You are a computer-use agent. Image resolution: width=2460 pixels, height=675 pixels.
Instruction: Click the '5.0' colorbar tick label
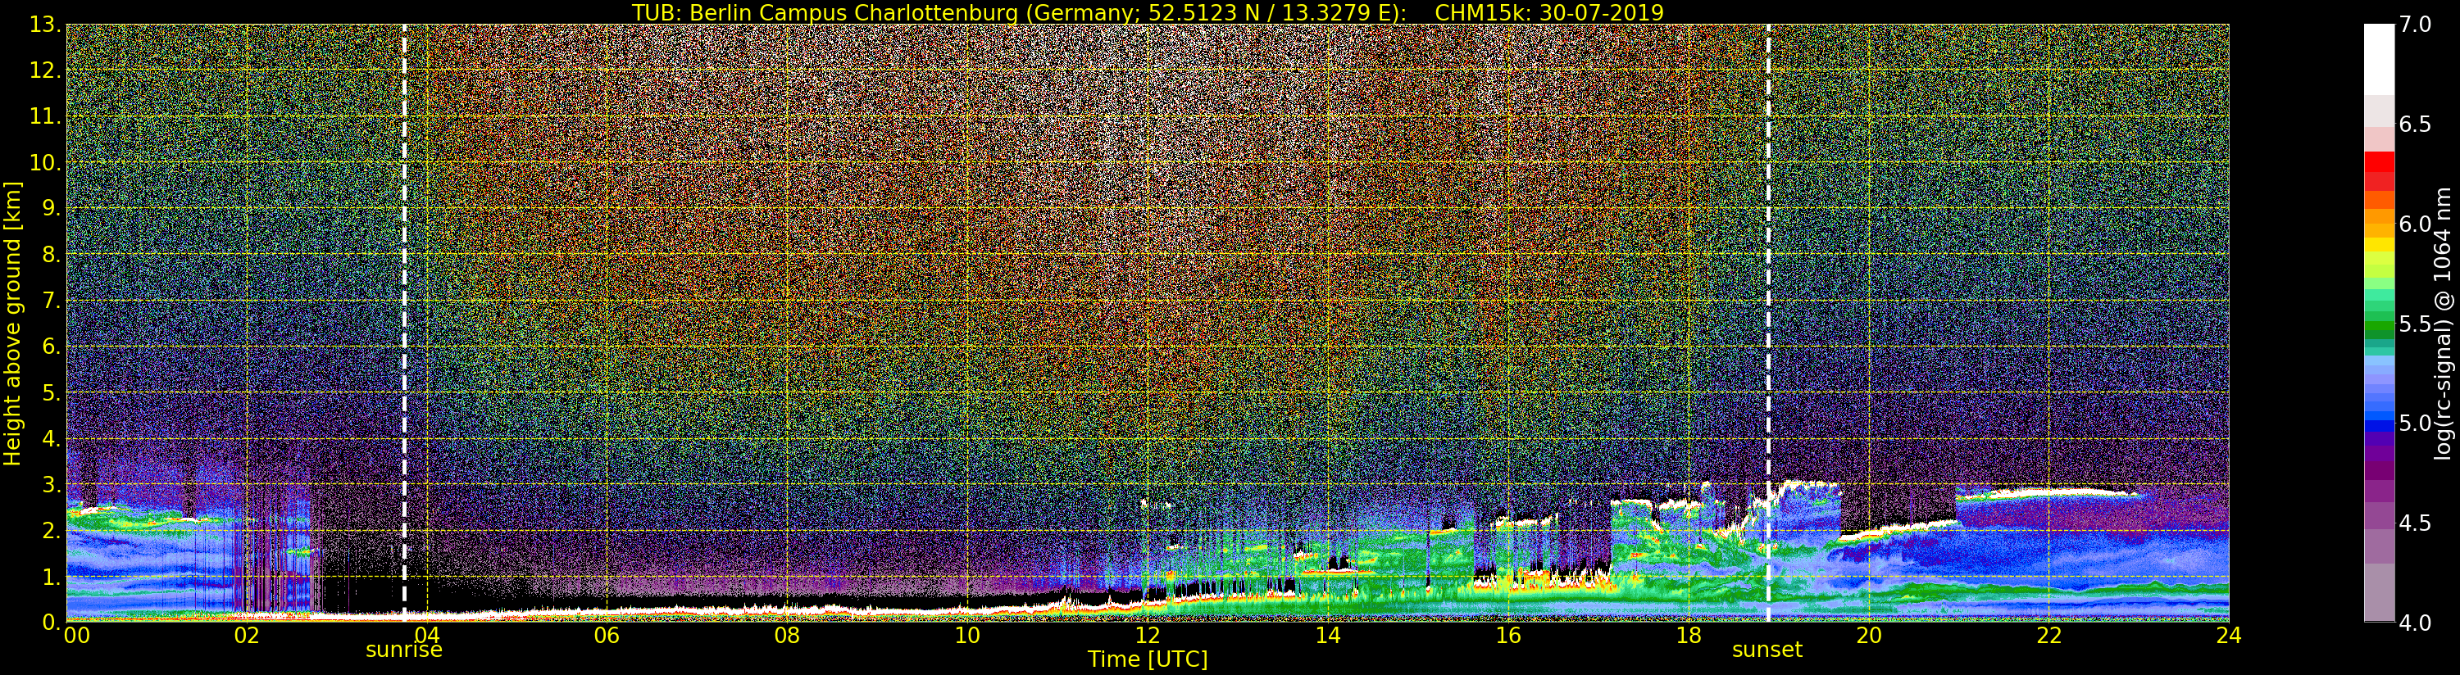click(x=2415, y=423)
